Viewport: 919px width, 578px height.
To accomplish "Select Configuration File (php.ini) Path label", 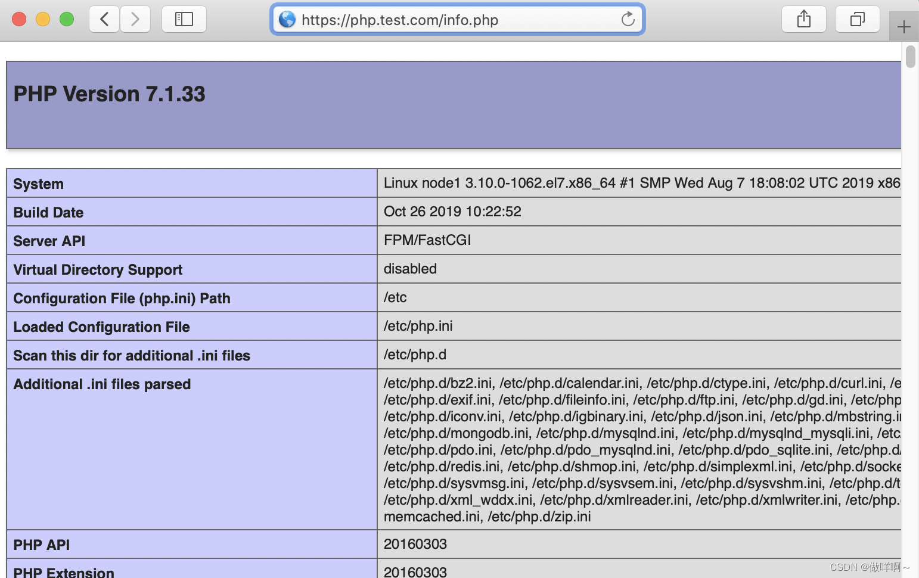I will point(122,299).
